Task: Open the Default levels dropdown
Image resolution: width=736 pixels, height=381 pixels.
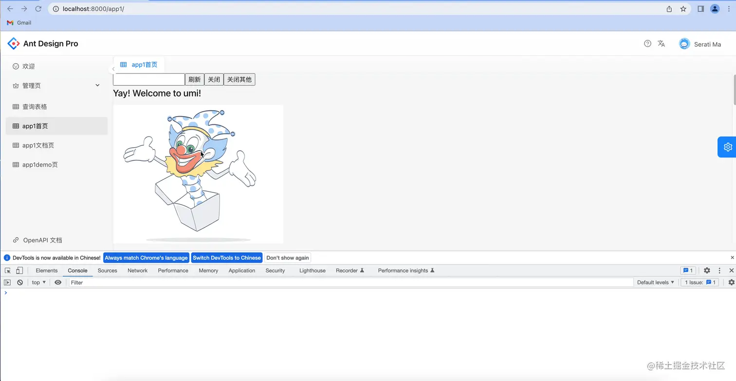Action: pyautogui.click(x=656, y=282)
